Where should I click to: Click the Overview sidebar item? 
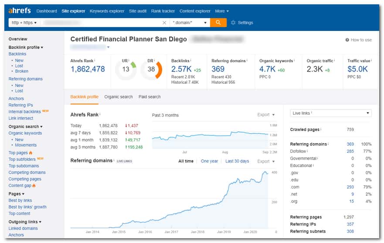tap(18, 39)
